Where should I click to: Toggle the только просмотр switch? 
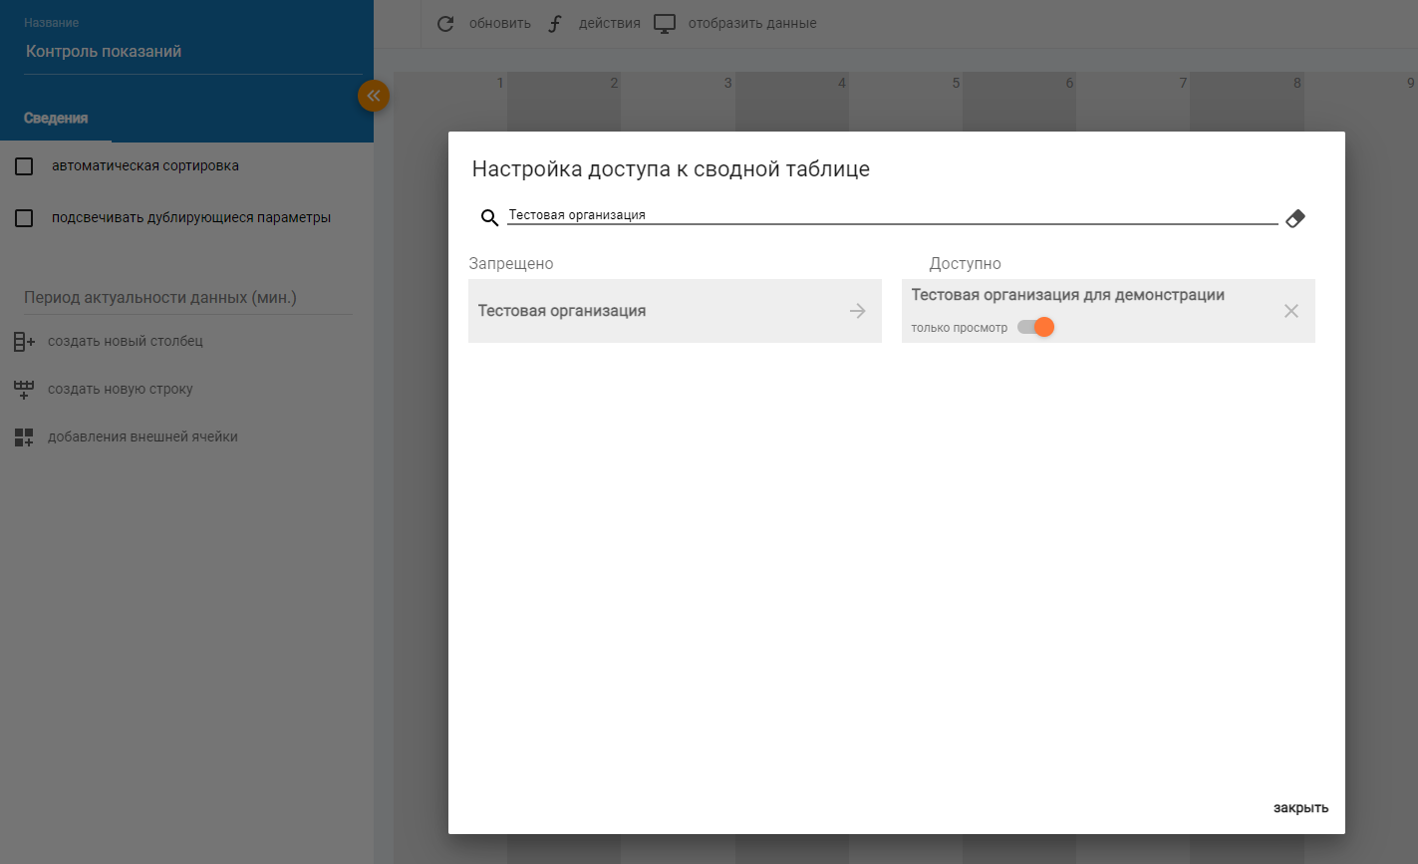coord(1035,327)
